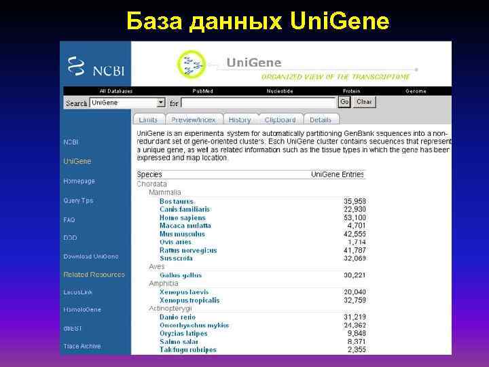Click the NCBI sidebar link
The height and width of the screenshot is (367, 489).
[x=71, y=142]
